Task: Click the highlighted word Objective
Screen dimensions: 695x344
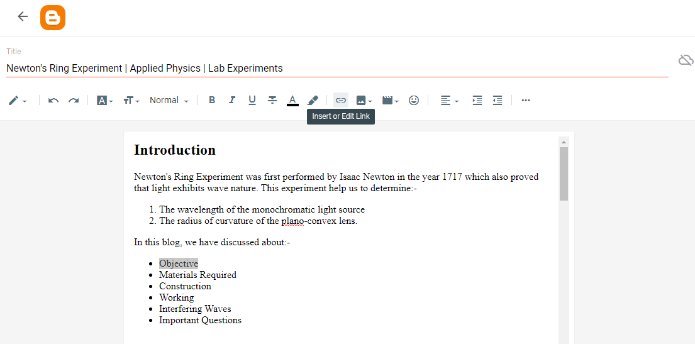Action: coord(179,264)
